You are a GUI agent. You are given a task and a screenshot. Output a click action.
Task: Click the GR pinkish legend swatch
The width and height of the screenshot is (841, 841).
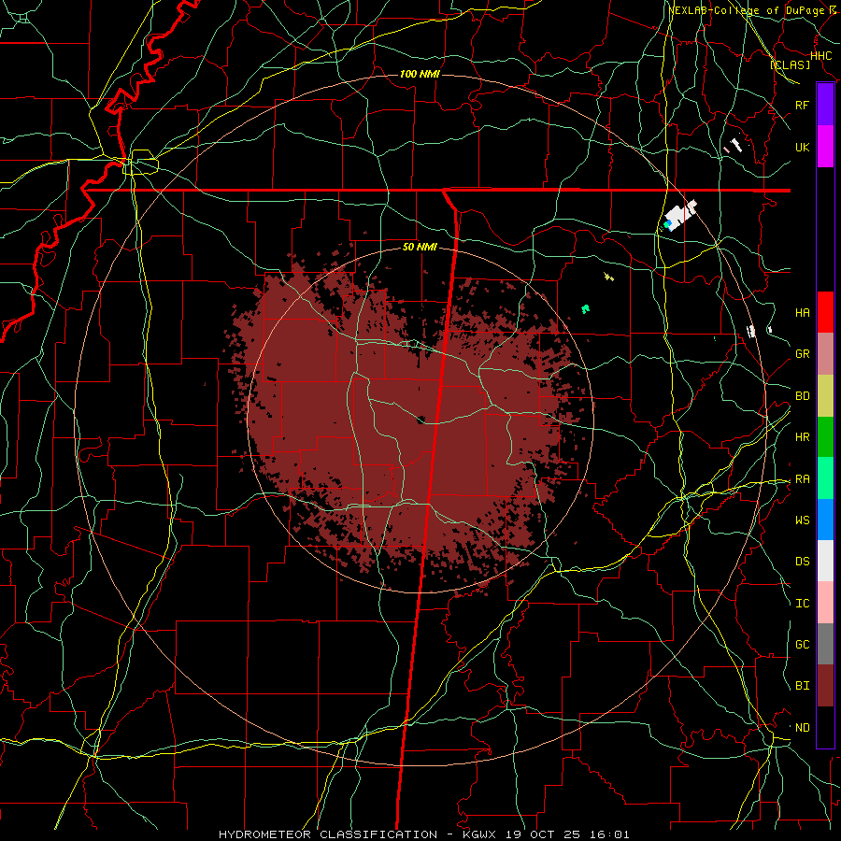[x=825, y=354]
